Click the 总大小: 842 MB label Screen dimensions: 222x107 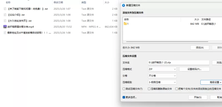pyautogui.click(x=131, y=48)
